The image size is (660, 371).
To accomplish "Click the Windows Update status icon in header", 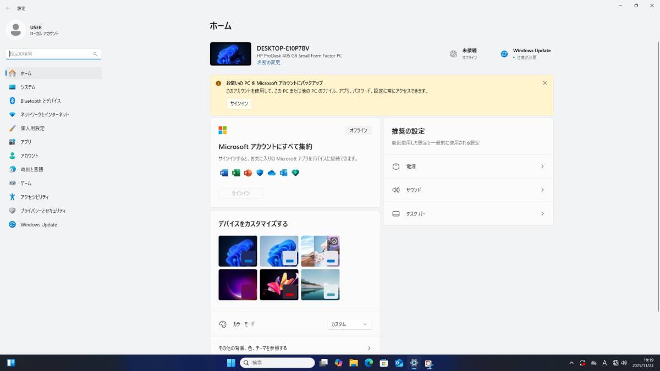I will point(504,54).
